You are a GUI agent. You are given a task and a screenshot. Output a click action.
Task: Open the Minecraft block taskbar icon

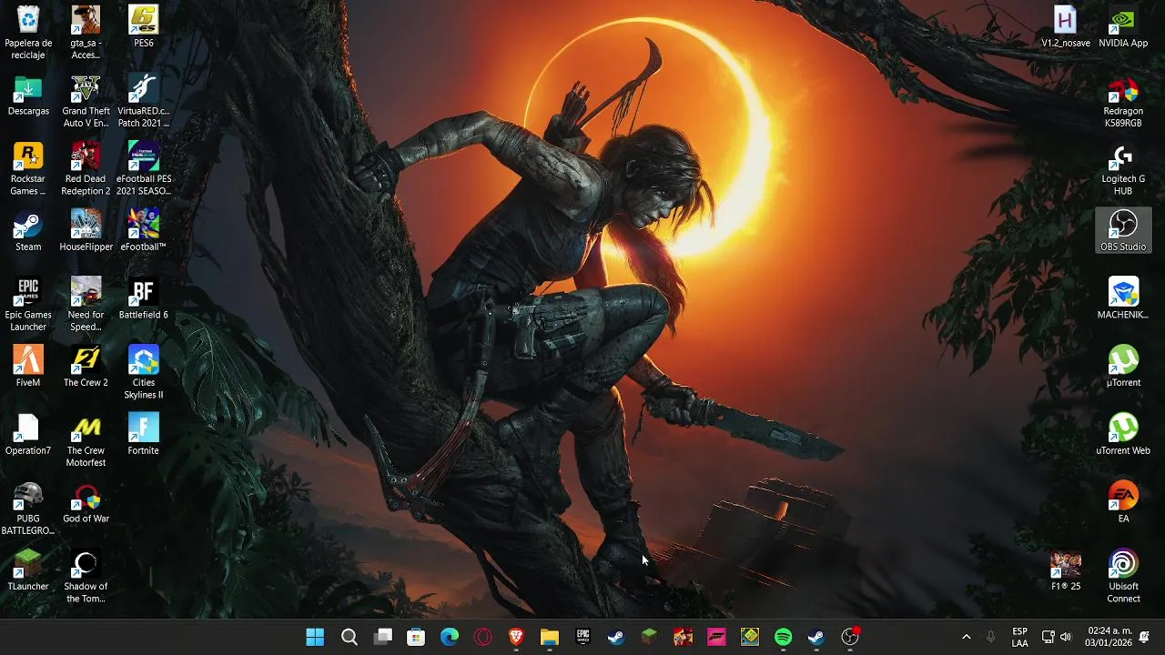(x=649, y=637)
